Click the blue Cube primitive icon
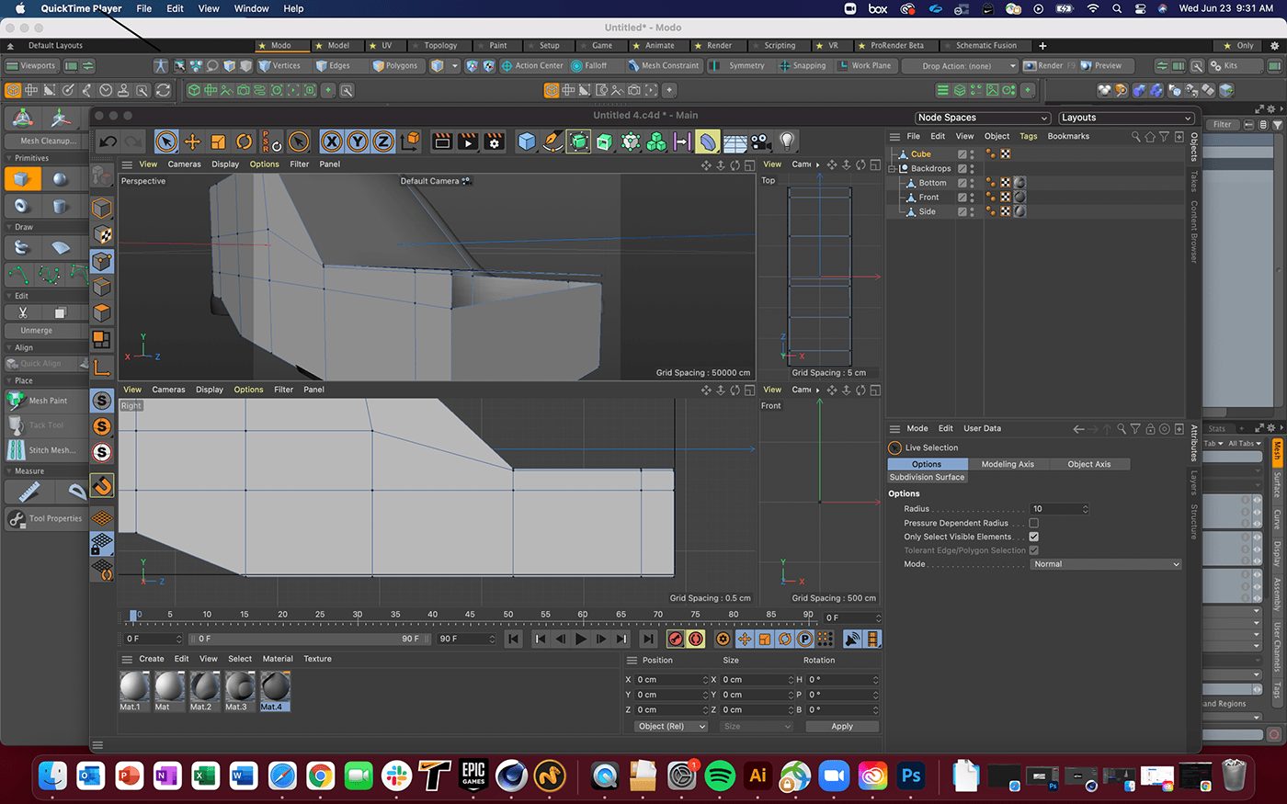 click(x=527, y=142)
